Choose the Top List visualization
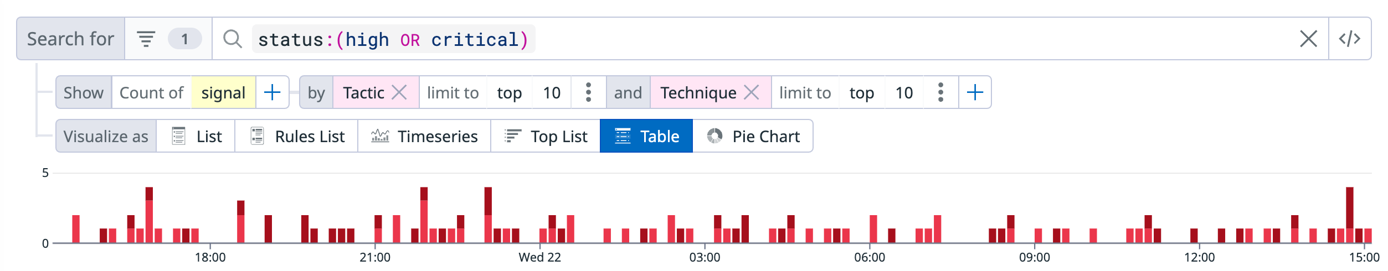 pos(546,136)
